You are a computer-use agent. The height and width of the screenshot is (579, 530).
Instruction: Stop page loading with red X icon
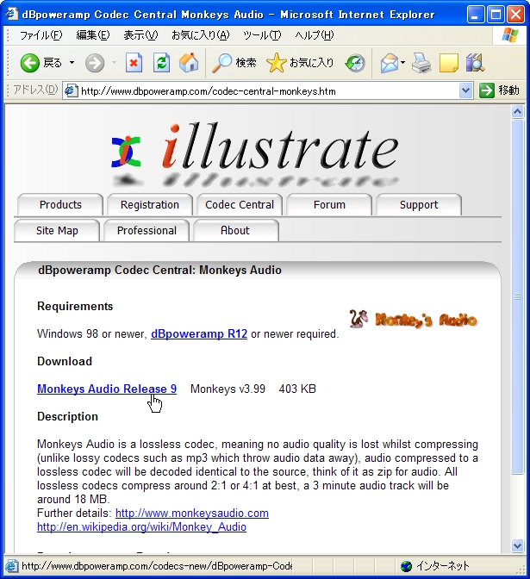tap(134, 63)
